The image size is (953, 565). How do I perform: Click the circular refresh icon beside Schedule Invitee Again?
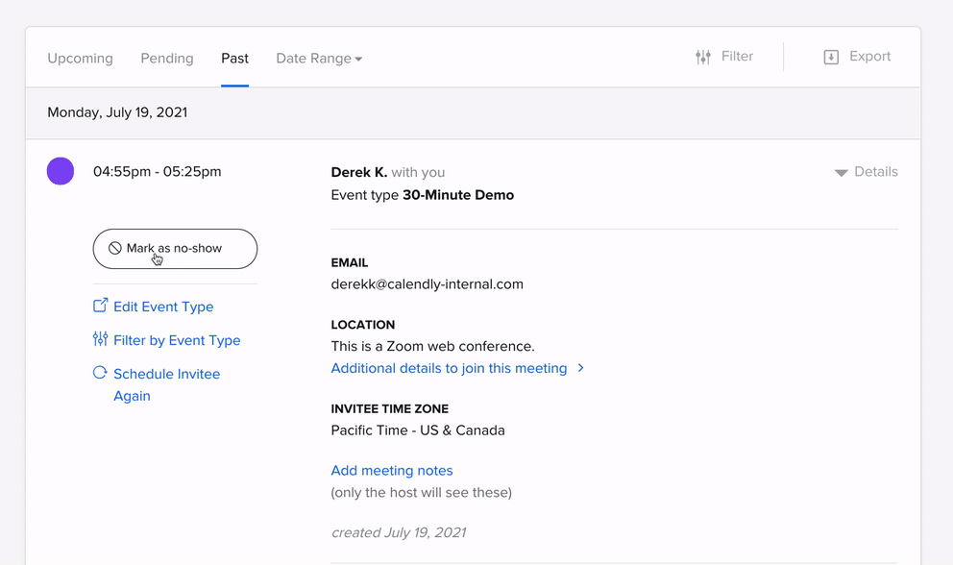tap(100, 373)
